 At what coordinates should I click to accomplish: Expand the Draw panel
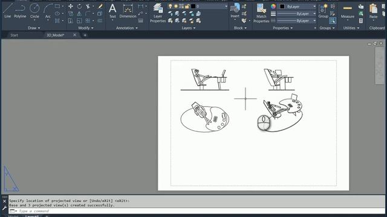tap(34, 28)
